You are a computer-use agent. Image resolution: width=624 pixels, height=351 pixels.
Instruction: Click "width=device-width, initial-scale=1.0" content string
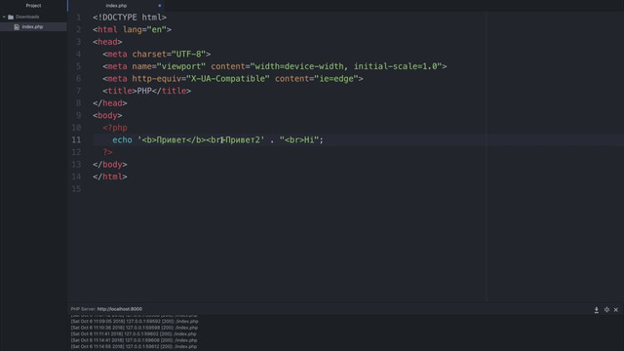click(x=346, y=66)
